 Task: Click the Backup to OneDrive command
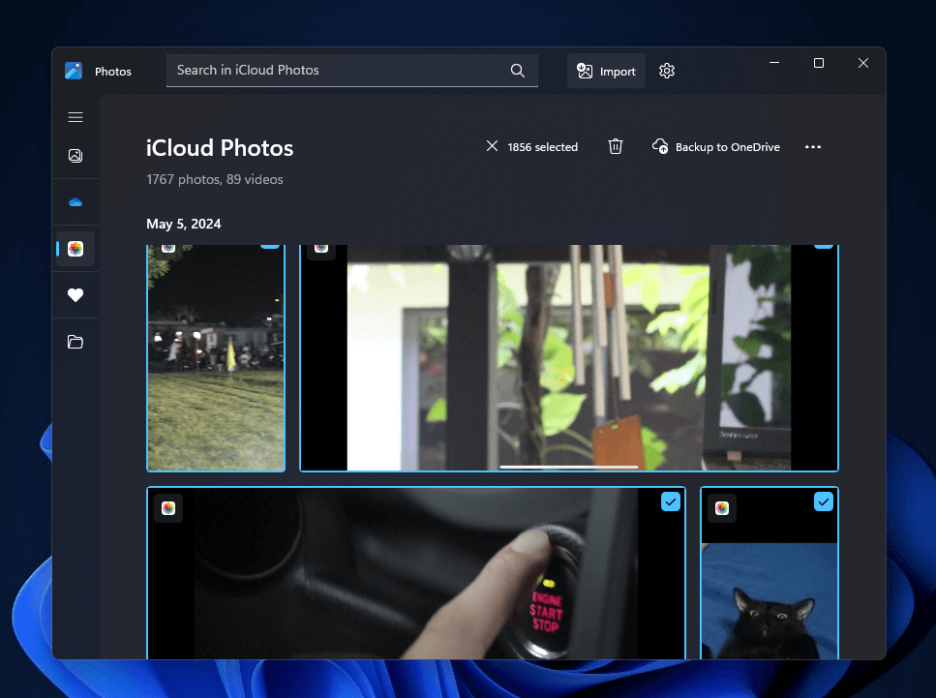(715, 146)
